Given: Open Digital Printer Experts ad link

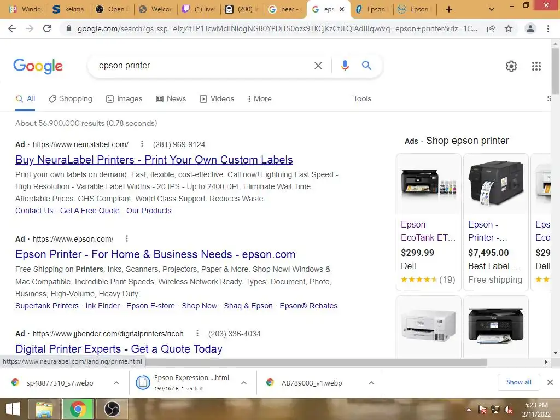Looking at the screenshot, I should [x=119, y=349].
